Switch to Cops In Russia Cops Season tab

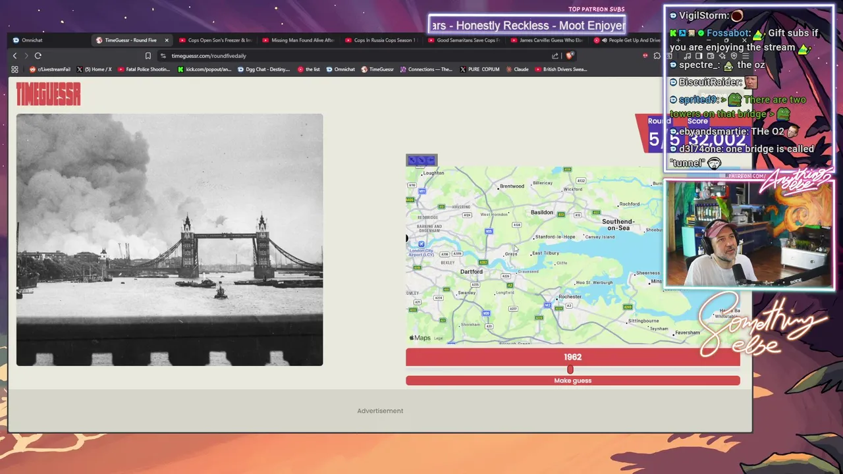[381, 40]
